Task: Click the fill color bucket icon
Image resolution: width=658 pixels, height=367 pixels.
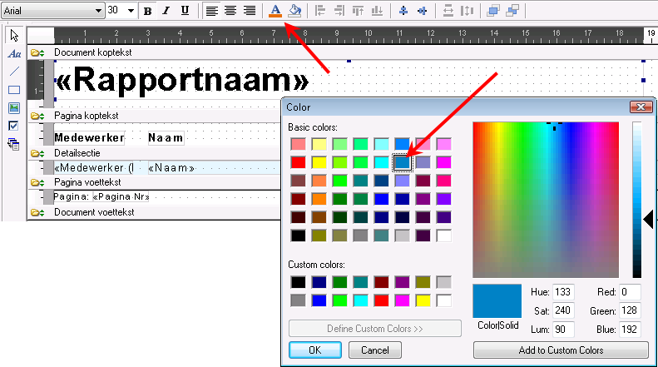Action: 294,11
